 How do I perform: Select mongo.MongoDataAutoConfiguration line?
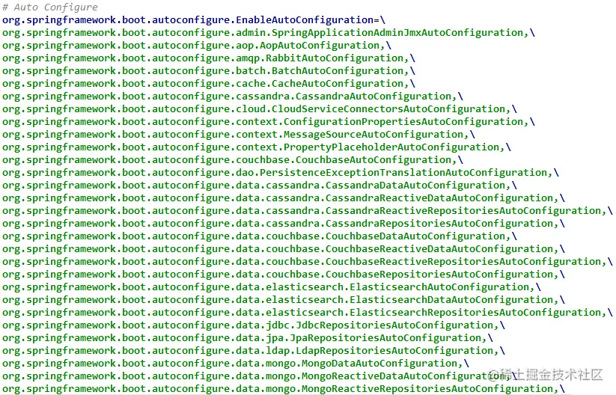click(x=236, y=364)
